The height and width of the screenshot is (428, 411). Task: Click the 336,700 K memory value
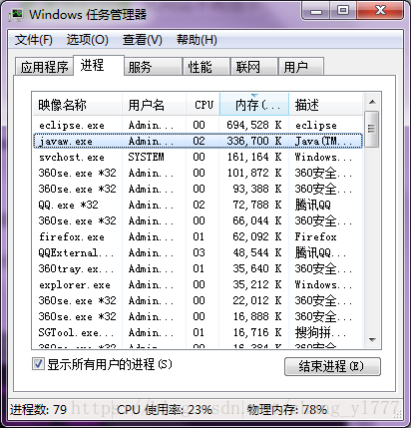(x=254, y=141)
